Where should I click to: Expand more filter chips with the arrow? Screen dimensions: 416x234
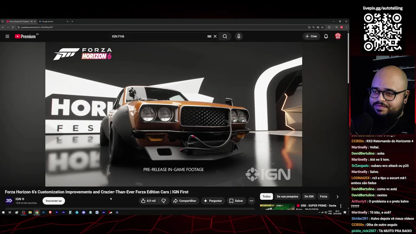(337, 197)
